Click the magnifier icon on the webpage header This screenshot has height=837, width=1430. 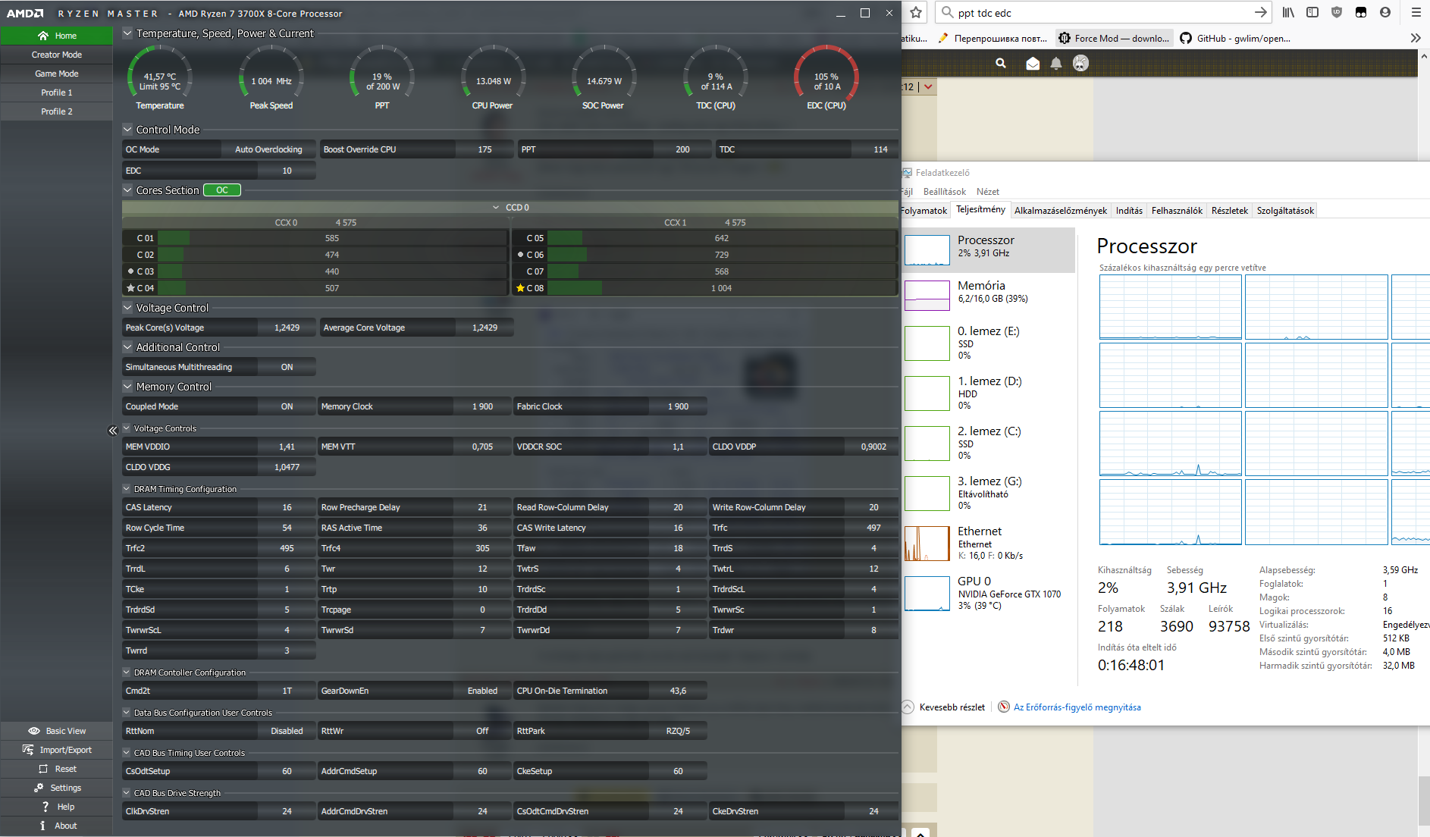click(1001, 64)
